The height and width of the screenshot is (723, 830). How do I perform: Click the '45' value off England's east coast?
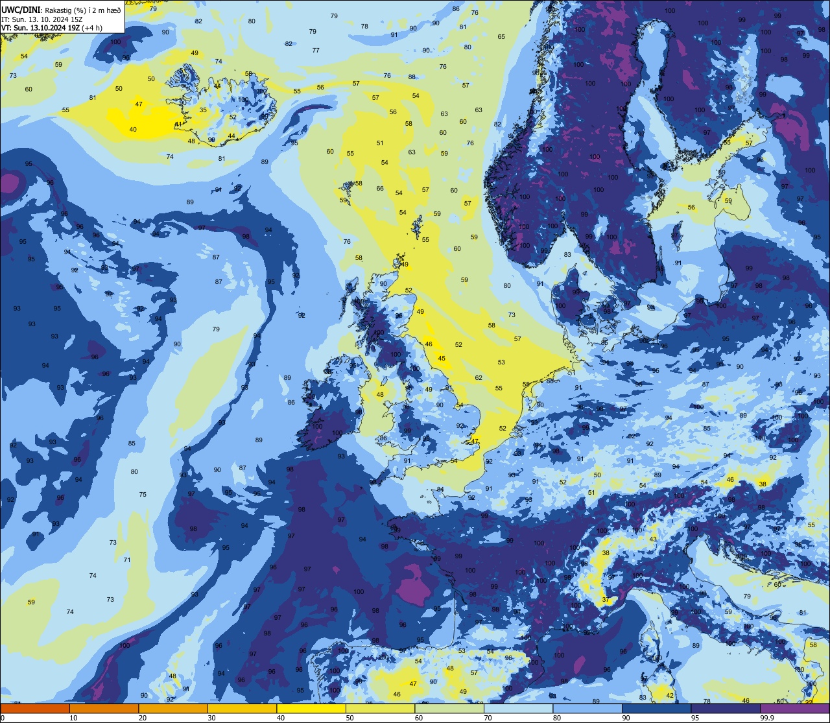[442, 359]
